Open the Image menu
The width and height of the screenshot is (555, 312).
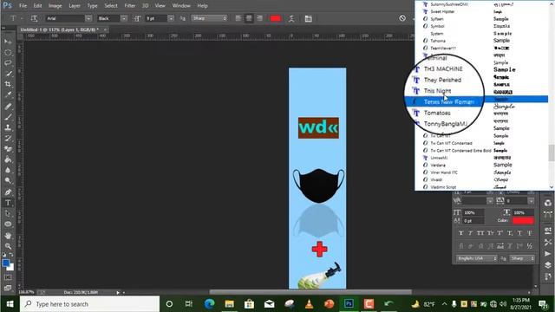[55, 6]
